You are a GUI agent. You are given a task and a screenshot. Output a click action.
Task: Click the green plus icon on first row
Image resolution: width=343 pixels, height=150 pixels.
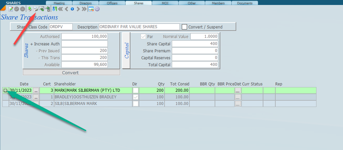click(x=5, y=90)
